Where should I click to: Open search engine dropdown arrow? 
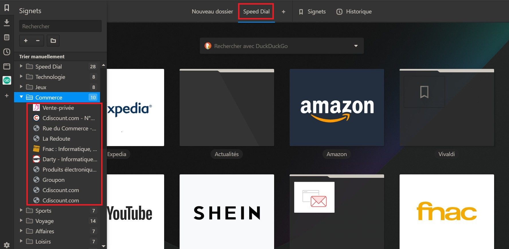tap(356, 46)
